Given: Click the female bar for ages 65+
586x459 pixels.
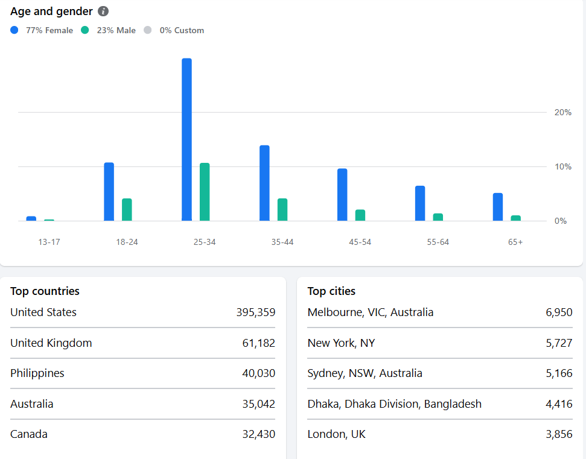Looking at the screenshot, I should click(x=498, y=207).
